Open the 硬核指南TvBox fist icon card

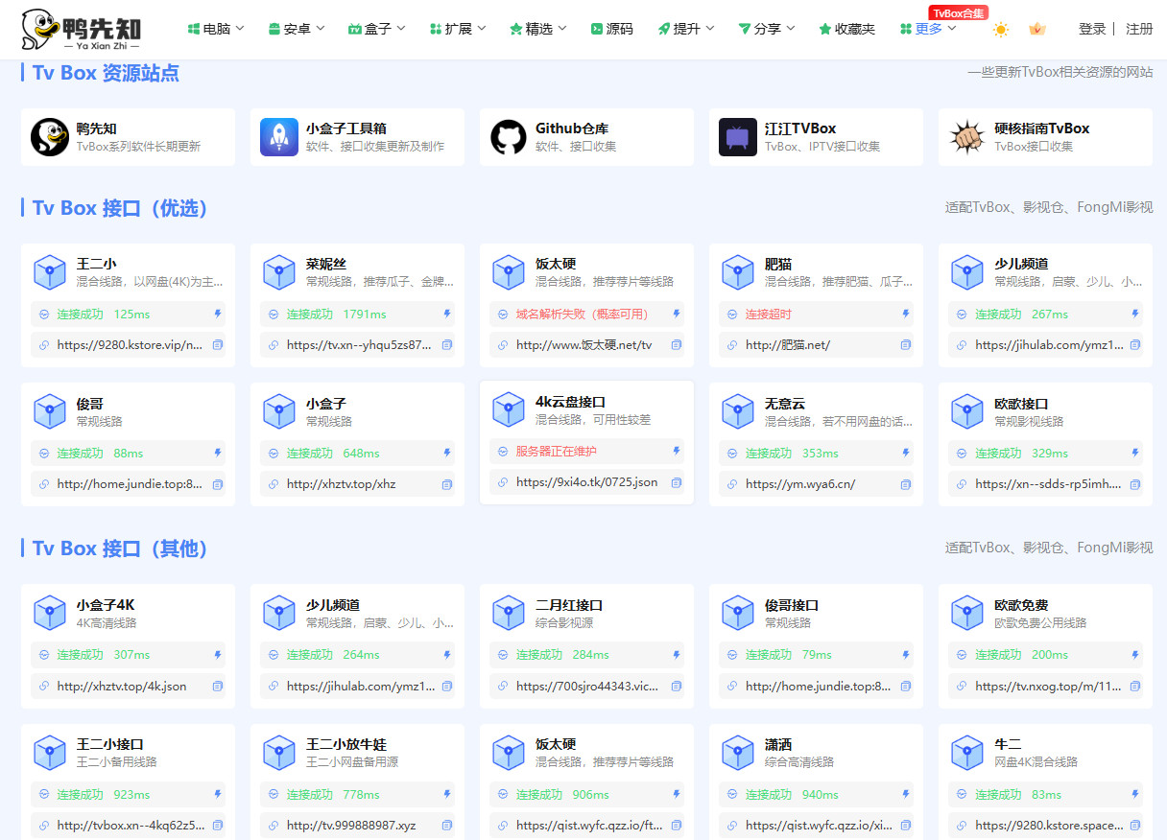point(967,137)
